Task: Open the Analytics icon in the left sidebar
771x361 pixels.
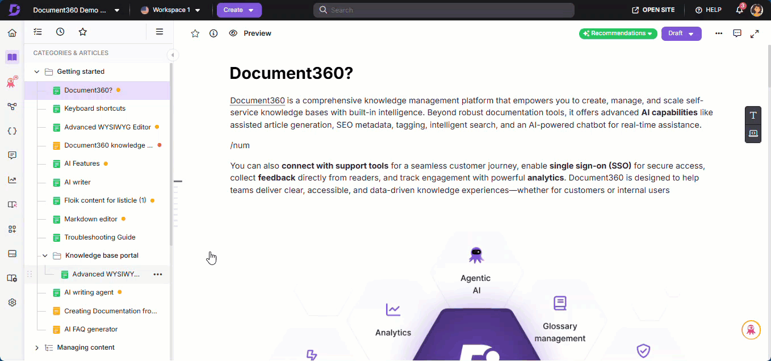Action: [12, 180]
